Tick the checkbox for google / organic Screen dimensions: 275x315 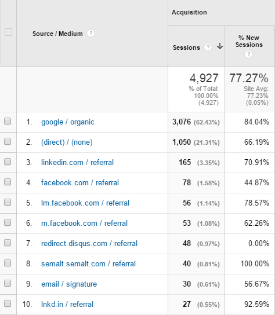(x=8, y=121)
